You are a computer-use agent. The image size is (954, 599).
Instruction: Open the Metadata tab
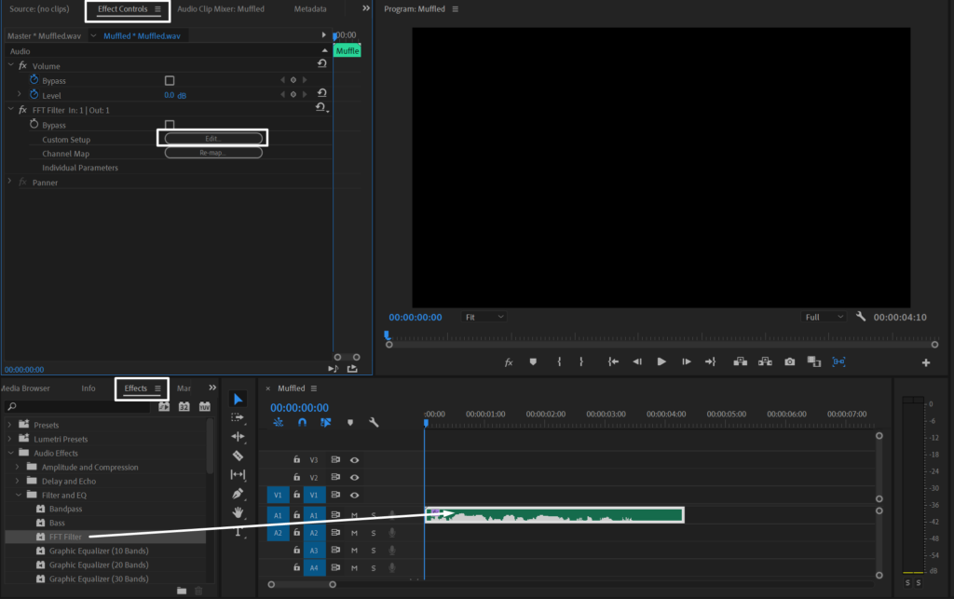pos(310,9)
